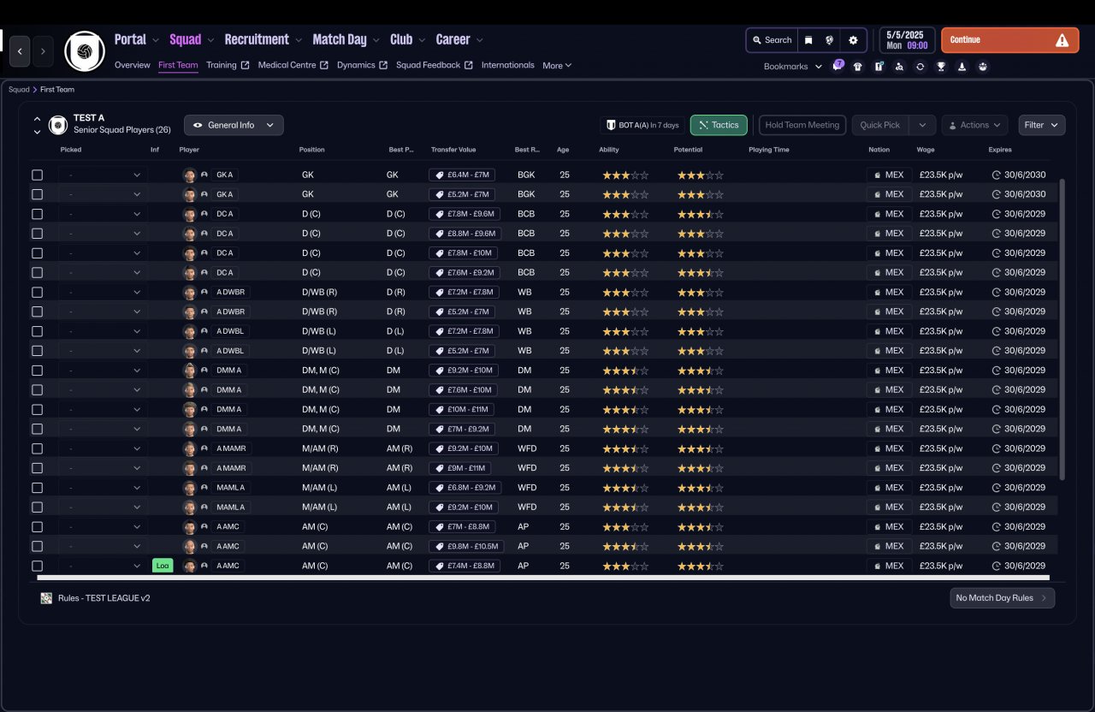
Task: Open the club badge in the header
Action: [x=85, y=51]
